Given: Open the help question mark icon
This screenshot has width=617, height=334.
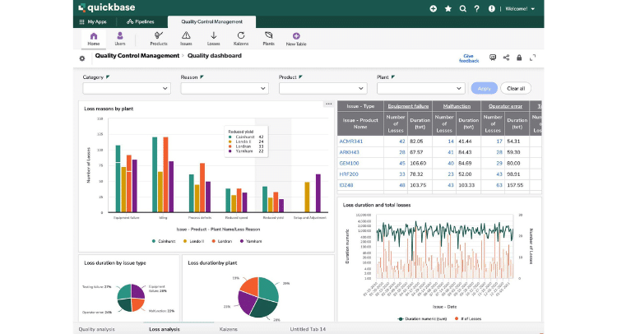Looking at the screenshot, I should point(477,9).
